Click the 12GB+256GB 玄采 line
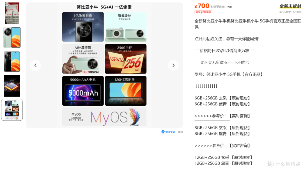 click(224, 157)
